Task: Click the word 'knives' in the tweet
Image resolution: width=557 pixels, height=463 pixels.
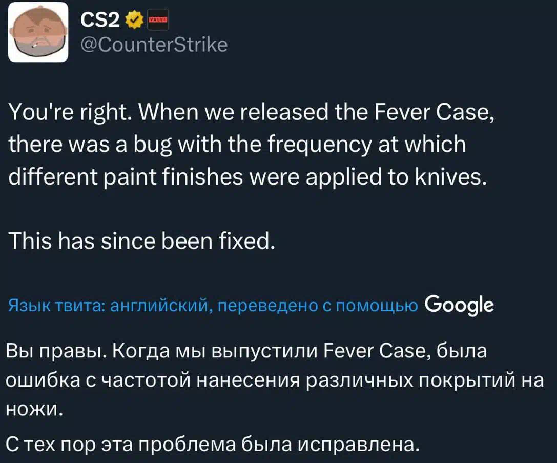Action: coord(448,176)
